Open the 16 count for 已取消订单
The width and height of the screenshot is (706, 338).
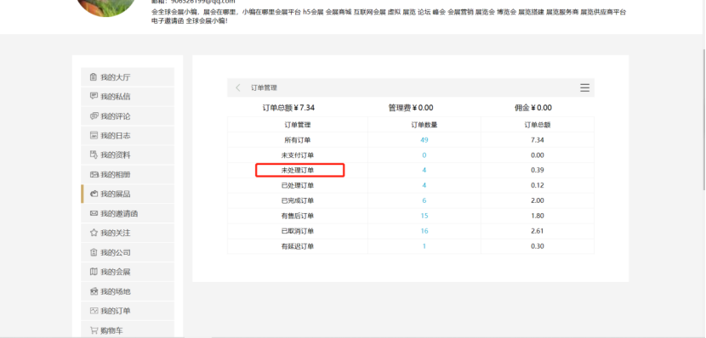424,231
